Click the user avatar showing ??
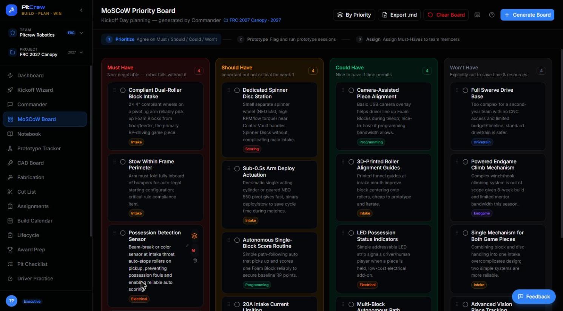Screen dimensions: 563x311 [12, 301]
